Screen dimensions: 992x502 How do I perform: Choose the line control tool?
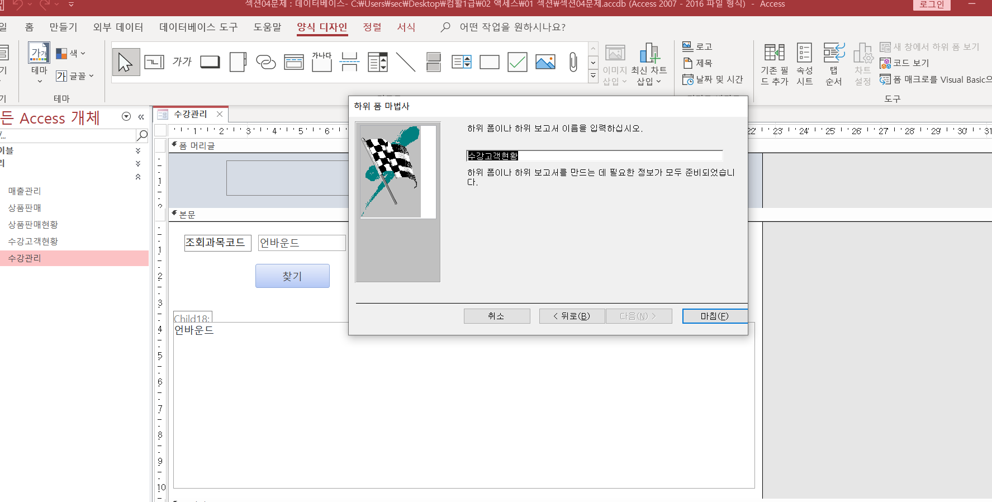click(406, 62)
